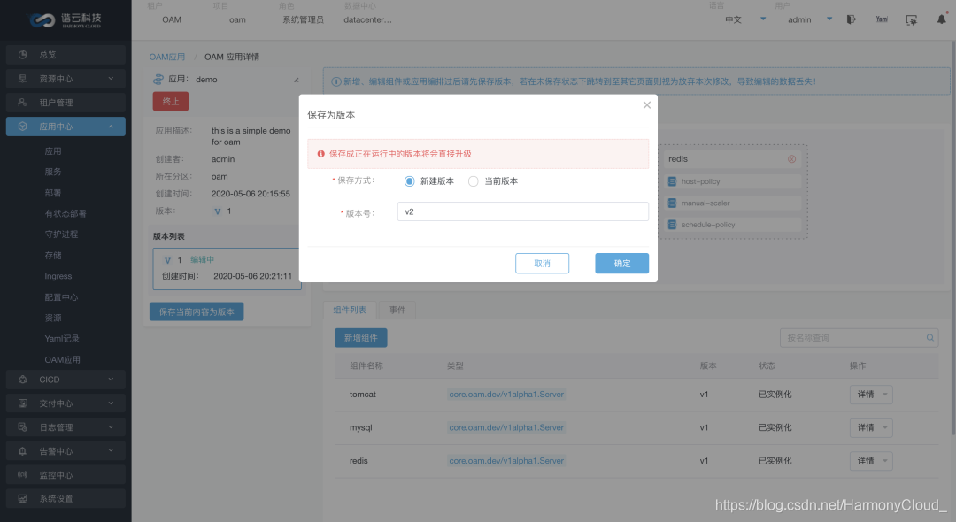Viewport: 956px width, 522px height.
Task: Select the schedule-policy trait item
Action: point(732,225)
